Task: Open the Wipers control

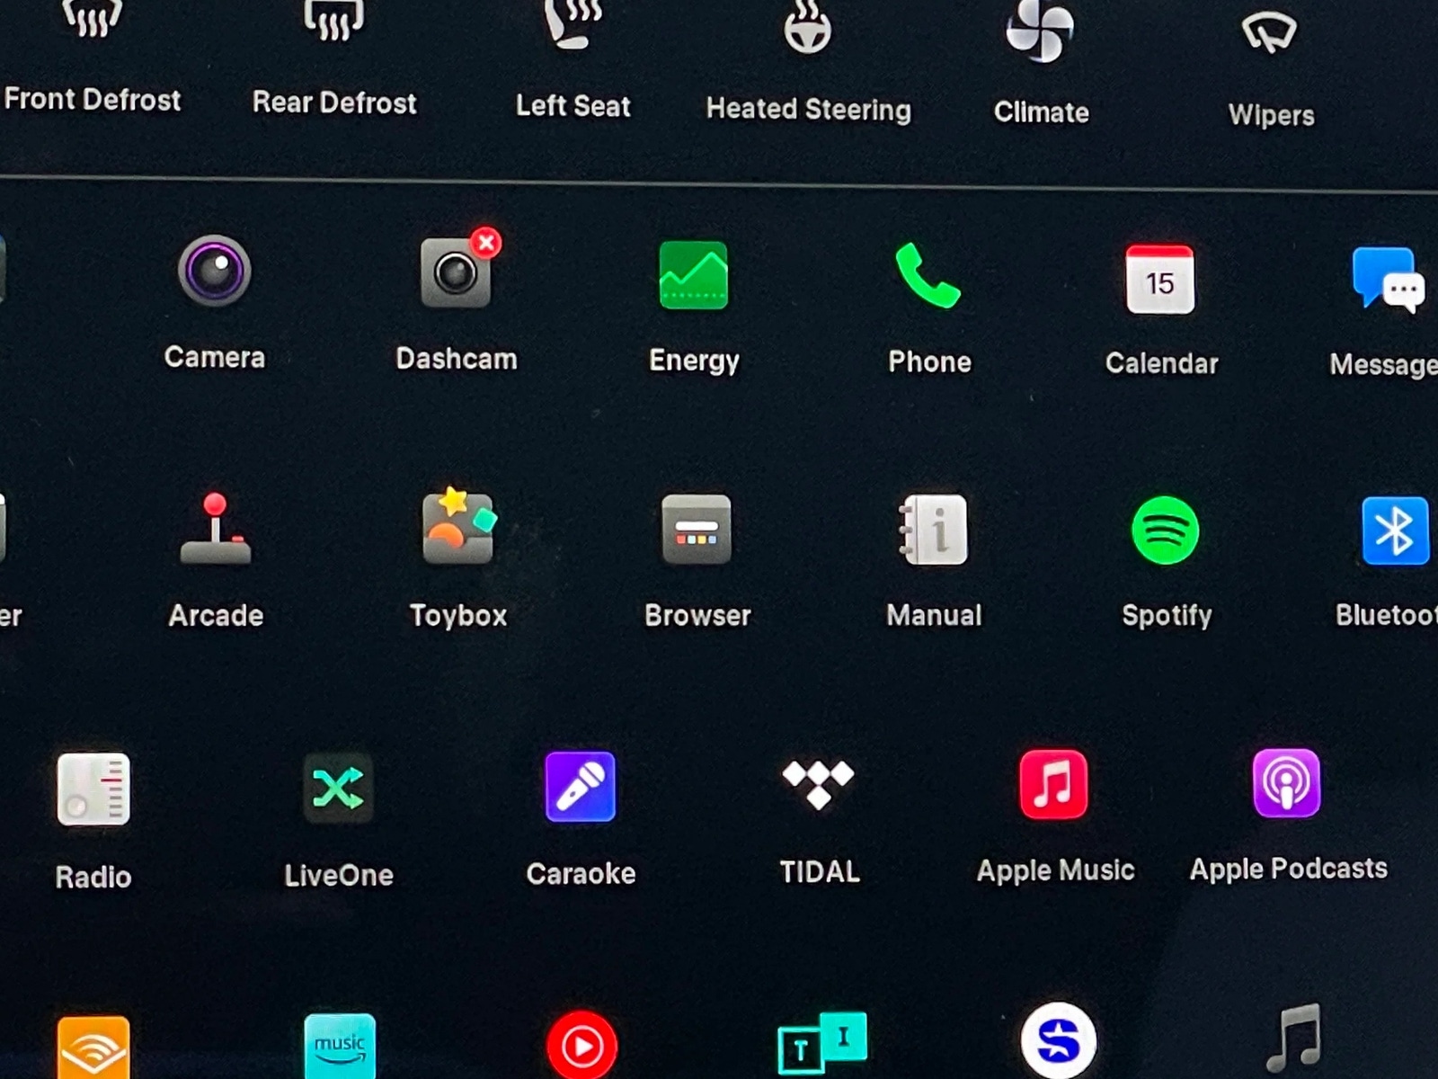Action: (x=1271, y=68)
